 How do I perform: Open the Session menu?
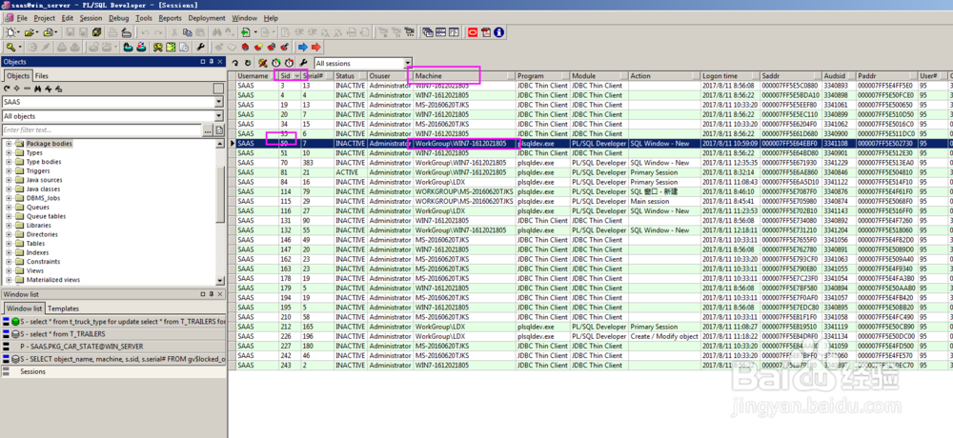point(91,18)
